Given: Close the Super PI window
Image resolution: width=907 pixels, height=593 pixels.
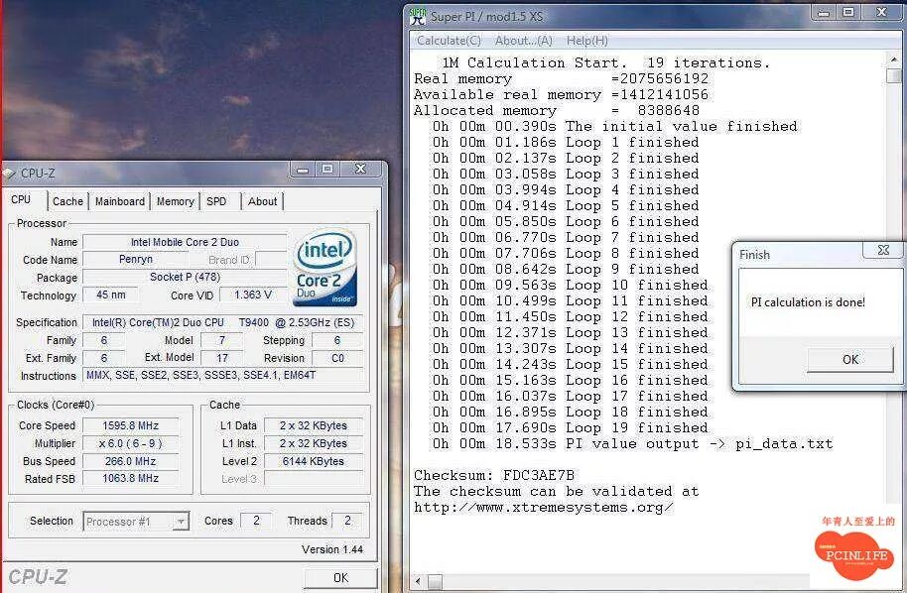Looking at the screenshot, I should tap(881, 12).
